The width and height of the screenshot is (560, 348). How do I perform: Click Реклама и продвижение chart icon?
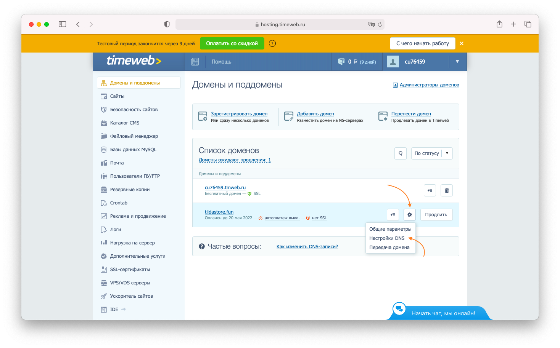pos(104,216)
